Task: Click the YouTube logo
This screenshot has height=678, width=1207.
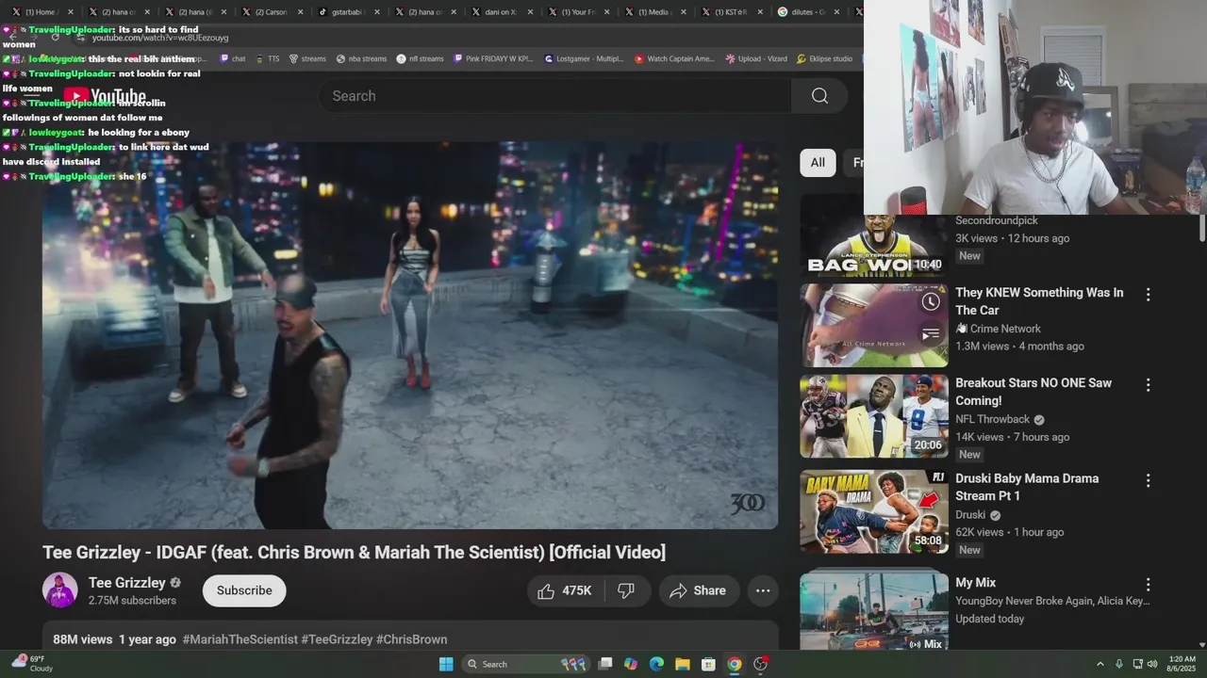Action: (x=105, y=96)
